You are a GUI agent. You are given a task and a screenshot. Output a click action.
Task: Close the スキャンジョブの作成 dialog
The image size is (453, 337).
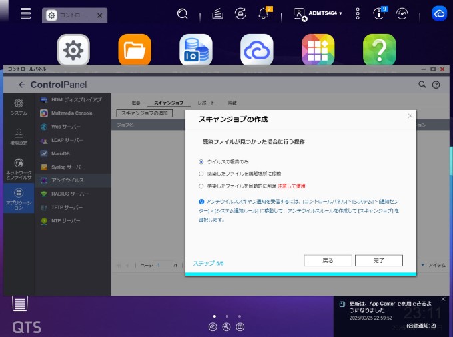410,116
